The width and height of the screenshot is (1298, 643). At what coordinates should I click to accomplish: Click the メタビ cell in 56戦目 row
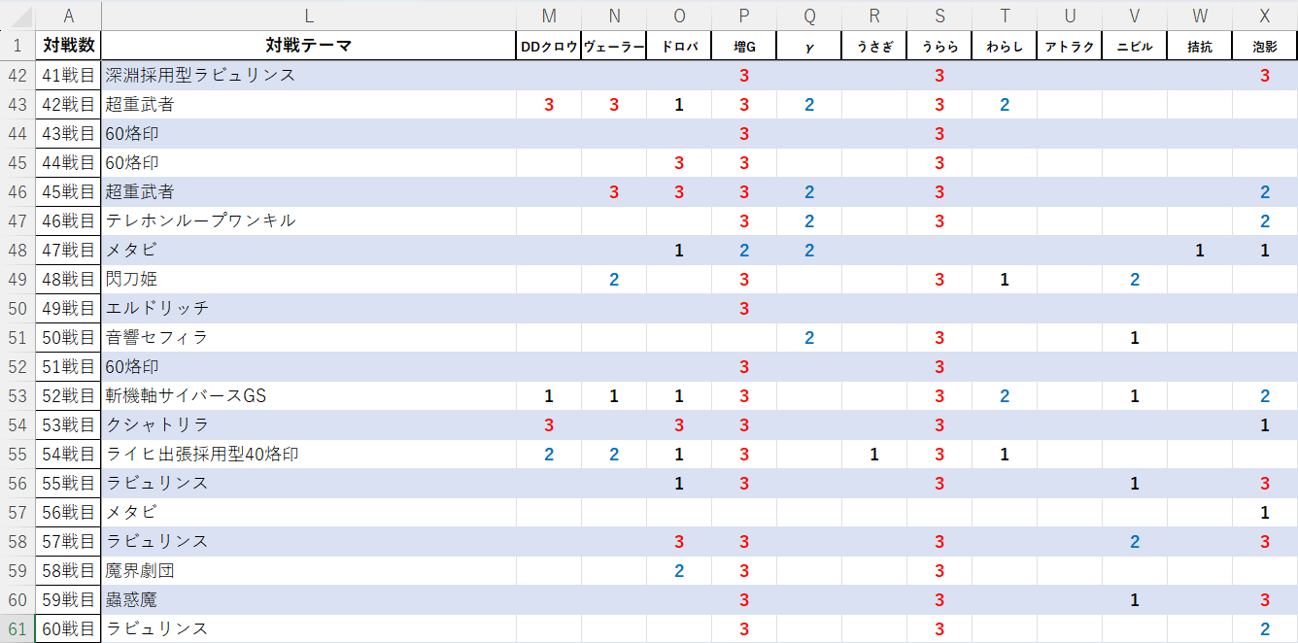pyautogui.click(x=309, y=512)
